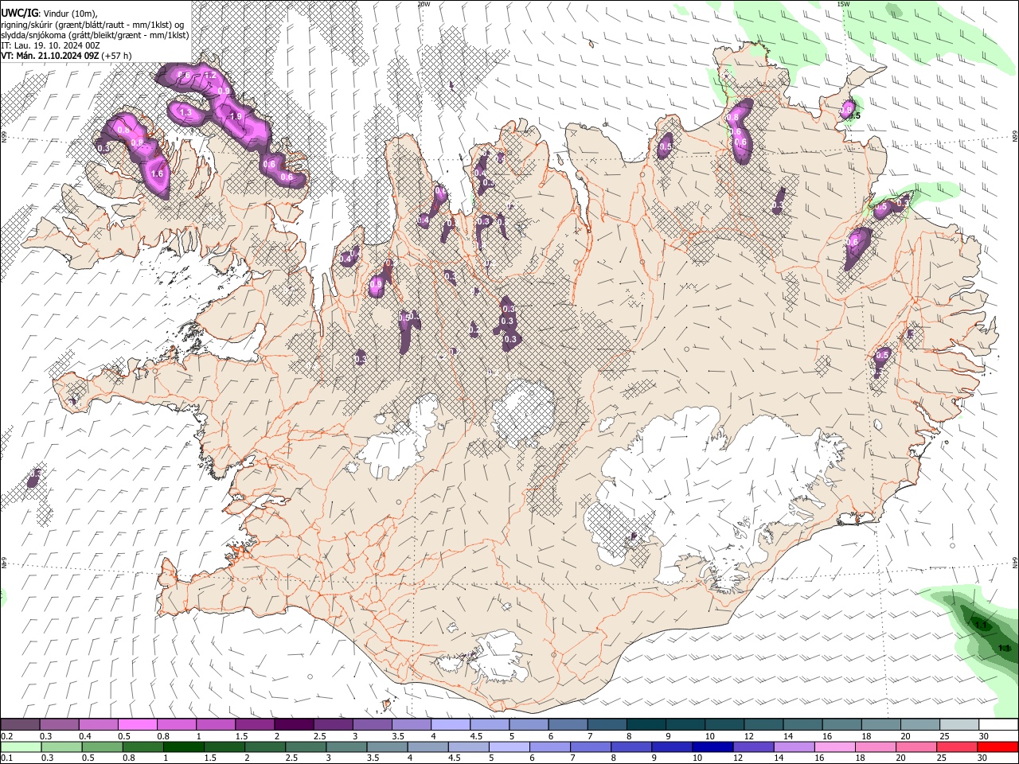Click the darkest navy blue swatch in rain scale
Screen dimensions: 1019x764
tap(711, 746)
